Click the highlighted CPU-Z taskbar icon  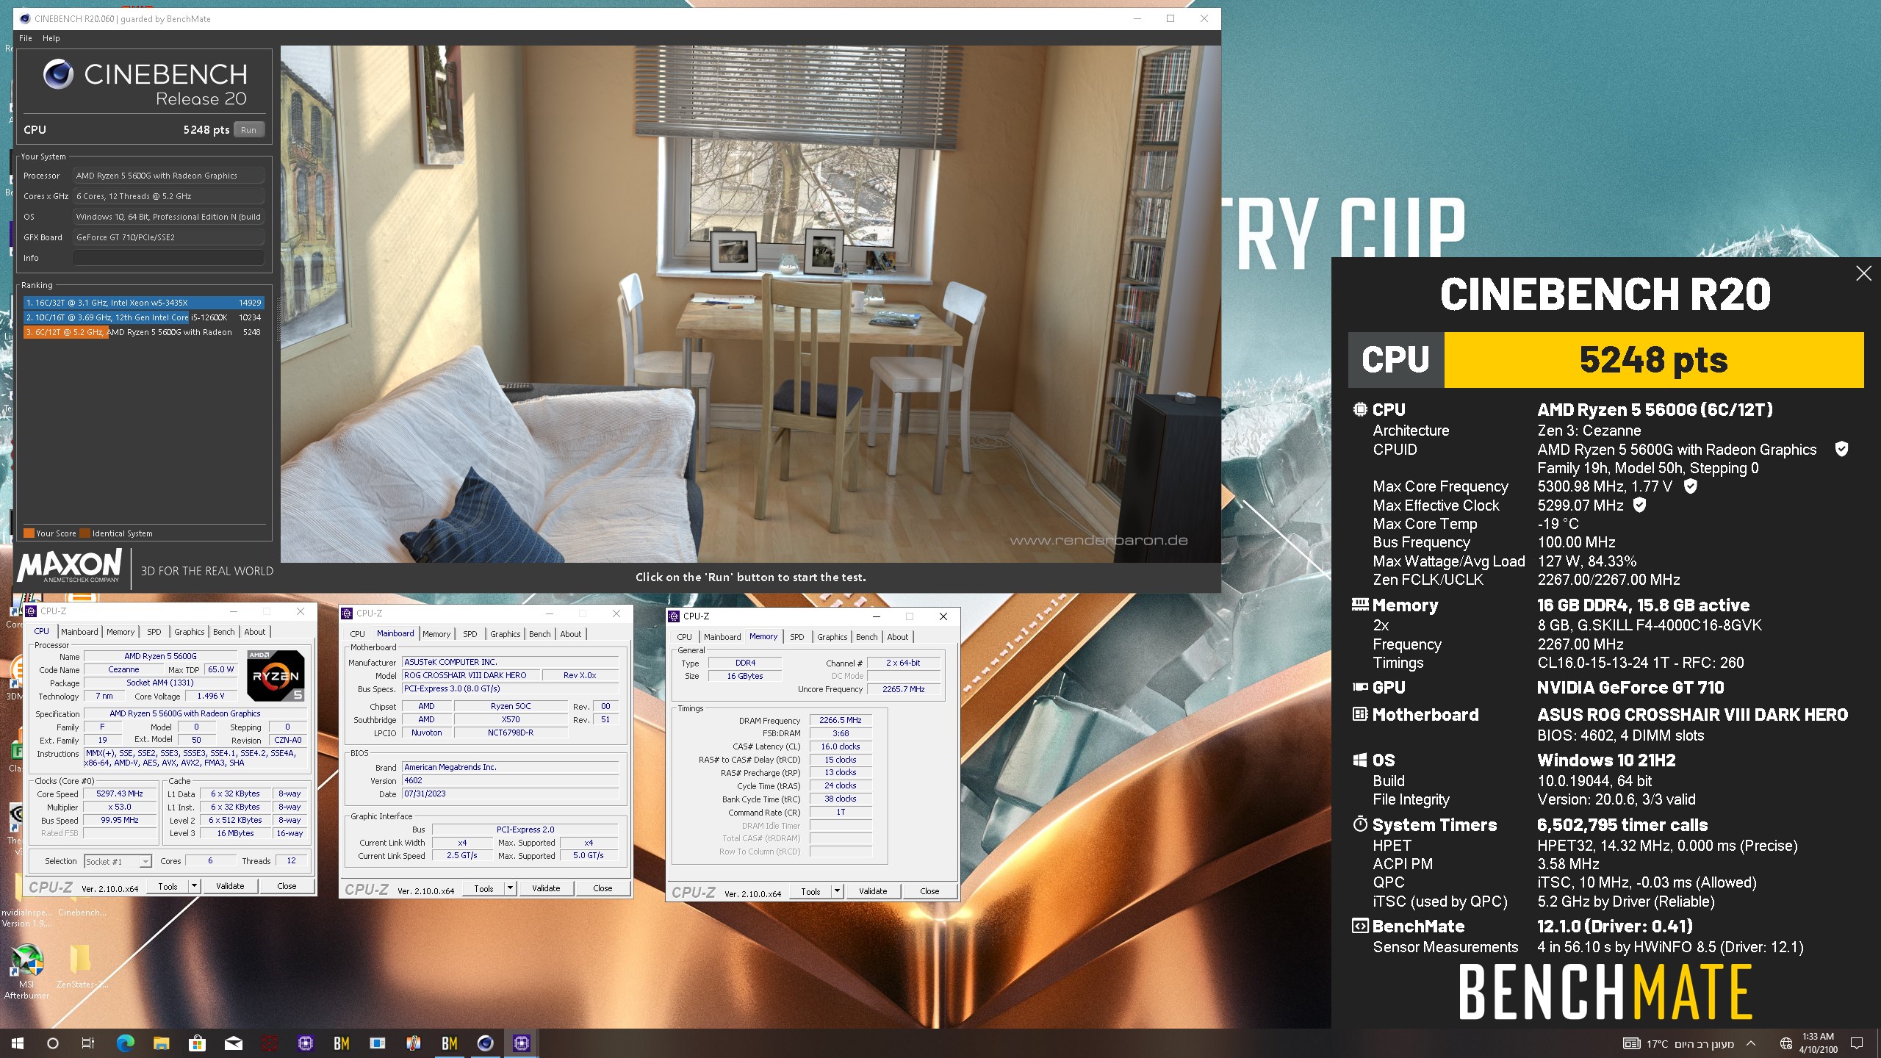click(x=522, y=1043)
